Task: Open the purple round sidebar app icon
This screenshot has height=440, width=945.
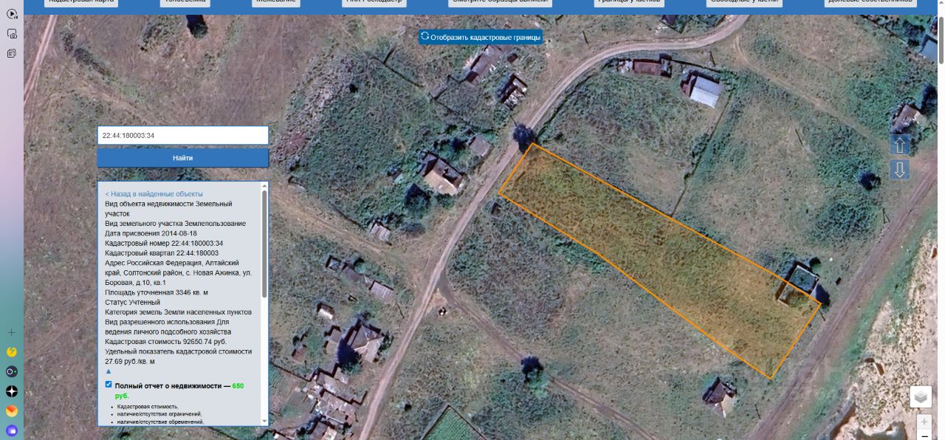Action: tap(12, 430)
